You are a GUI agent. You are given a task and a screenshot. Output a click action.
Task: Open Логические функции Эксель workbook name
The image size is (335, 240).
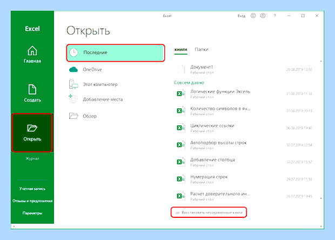[x=220, y=91]
